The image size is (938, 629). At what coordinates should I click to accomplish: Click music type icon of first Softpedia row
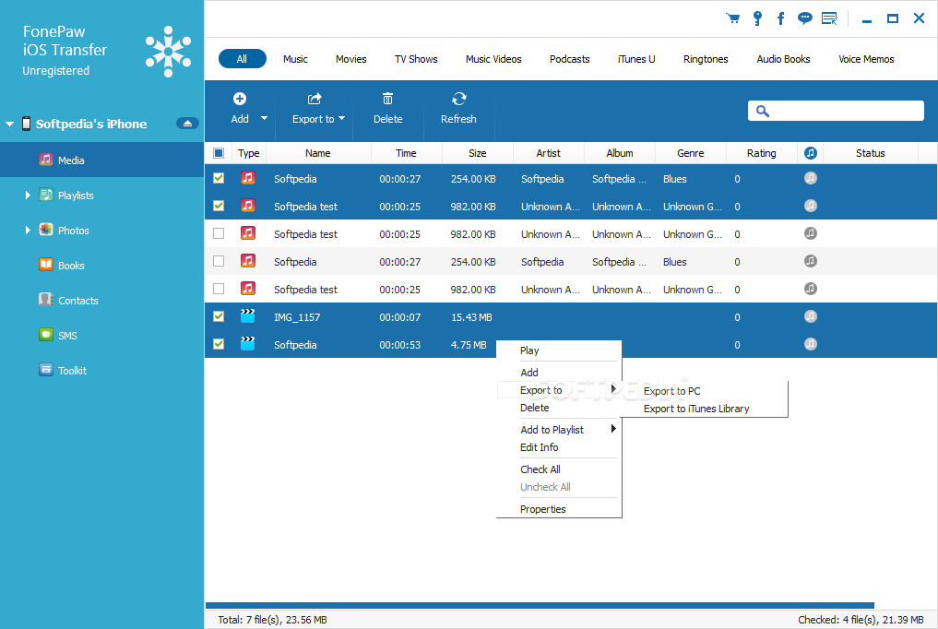tap(248, 178)
